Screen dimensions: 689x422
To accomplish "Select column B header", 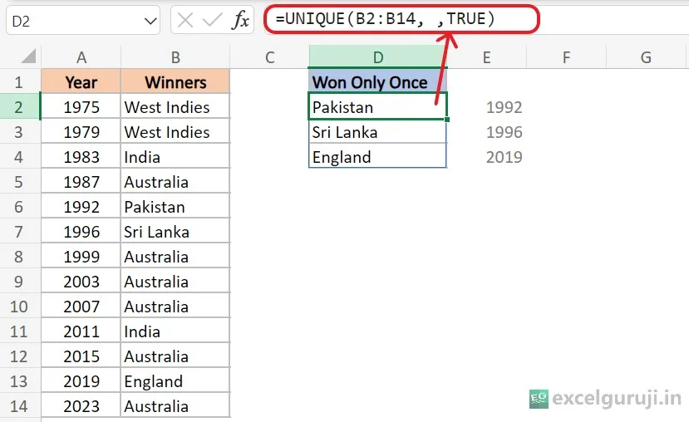I will click(x=175, y=57).
